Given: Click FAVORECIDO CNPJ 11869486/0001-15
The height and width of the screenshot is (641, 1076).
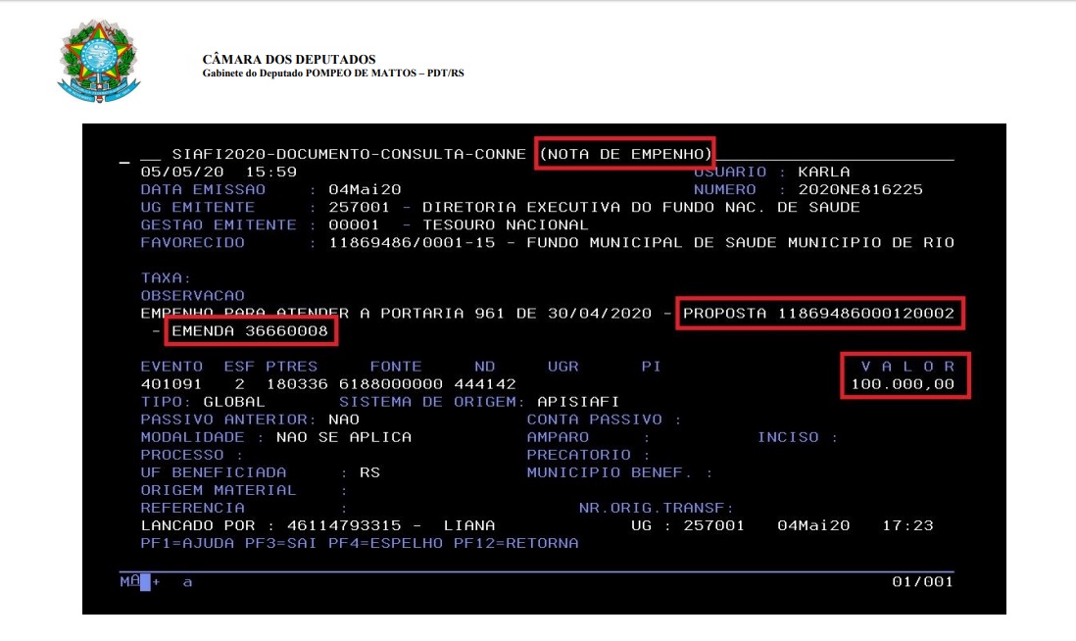Looking at the screenshot, I should coord(412,243).
